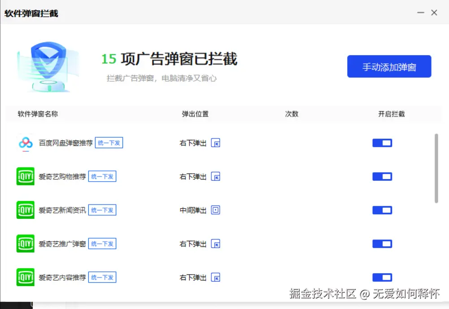This screenshot has width=449, height=309.
Task: Click the 15 项广告弹窗已拦截 headline
Action: pyautogui.click(x=170, y=59)
